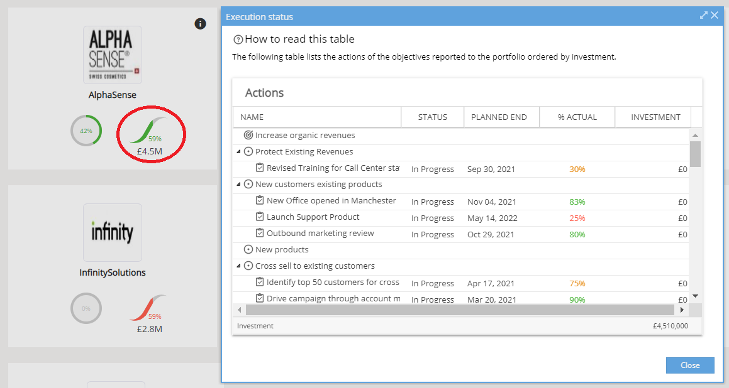
Task: Sort by STATUS column header
Action: (432, 117)
